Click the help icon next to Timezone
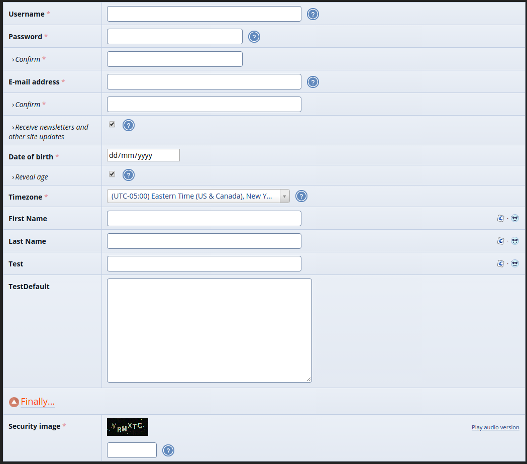The width and height of the screenshot is (527, 464). (301, 196)
